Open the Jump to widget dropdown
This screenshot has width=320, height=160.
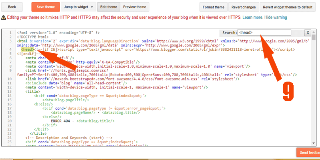pyautogui.click(x=78, y=7)
